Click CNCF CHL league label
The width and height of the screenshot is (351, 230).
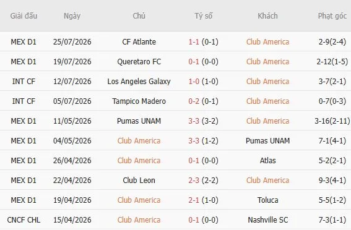pyautogui.click(x=24, y=219)
